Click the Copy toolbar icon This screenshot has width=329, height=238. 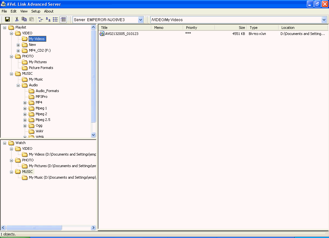point(24,20)
